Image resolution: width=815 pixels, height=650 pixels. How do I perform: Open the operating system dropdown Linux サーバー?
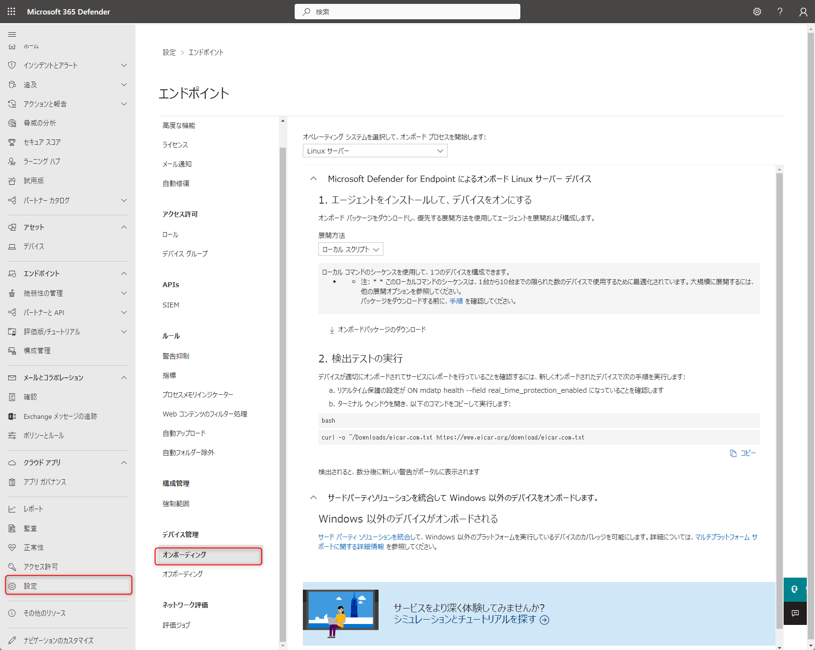pyautogui.click(x=375, y=151)
